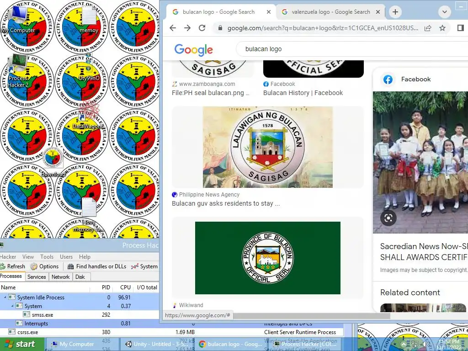This screenshot has width=468, height=351.
Task: Switch to Network tab in Process Hacker
Action: click(x=61, y=277)
